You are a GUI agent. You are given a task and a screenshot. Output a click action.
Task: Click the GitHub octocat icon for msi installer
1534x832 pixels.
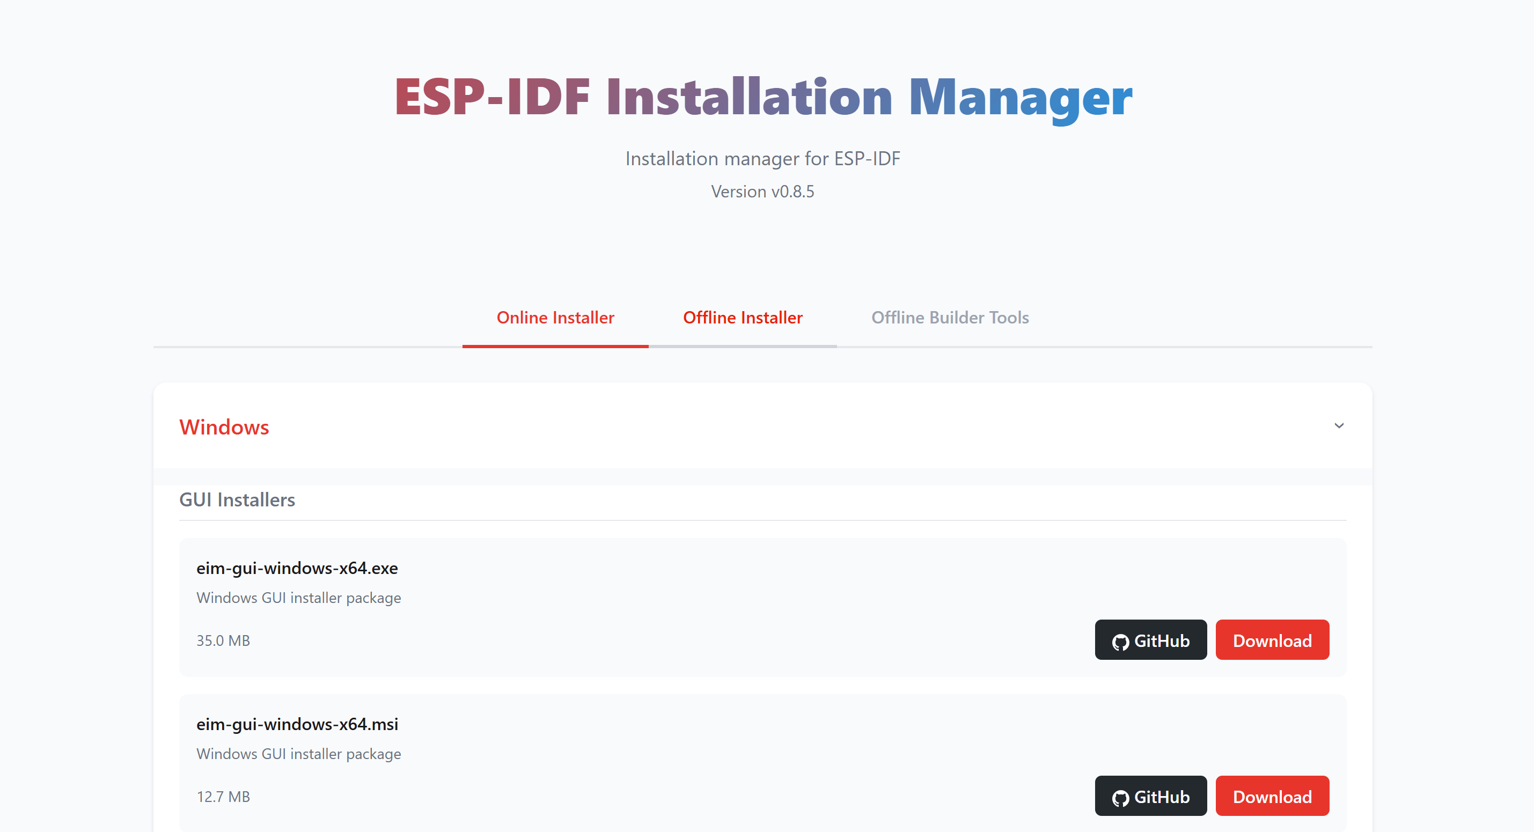coord(1120,798)
